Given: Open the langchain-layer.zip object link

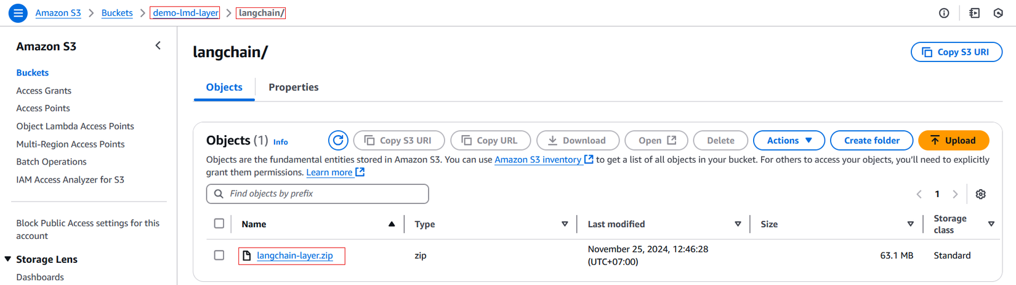Looking at the screenshot, I should (x=294, y=256).
